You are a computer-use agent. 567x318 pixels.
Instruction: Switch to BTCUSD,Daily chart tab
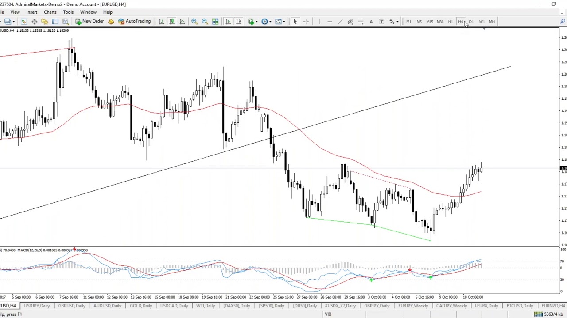click(x=520, y=306)
